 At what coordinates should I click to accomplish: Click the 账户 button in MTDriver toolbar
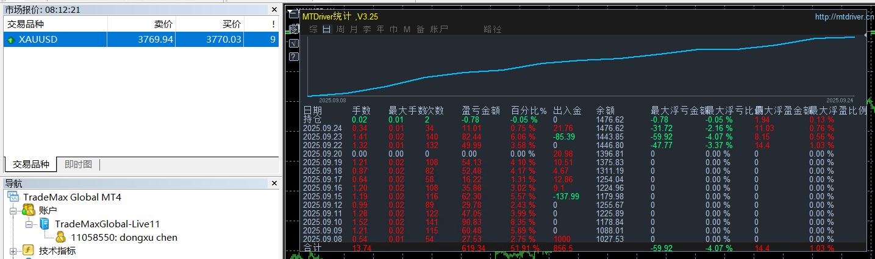coord(439,29)
